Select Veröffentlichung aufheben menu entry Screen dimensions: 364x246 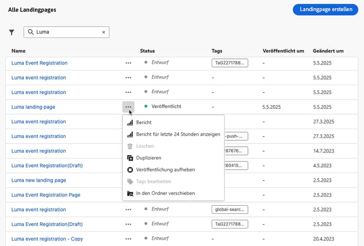pyautogui.click(x=165, y=170)
